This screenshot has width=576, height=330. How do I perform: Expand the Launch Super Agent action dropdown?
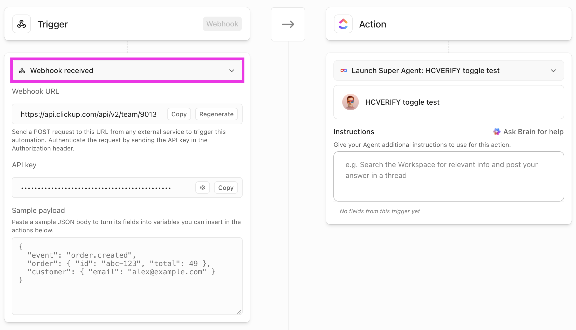point(449,70)
